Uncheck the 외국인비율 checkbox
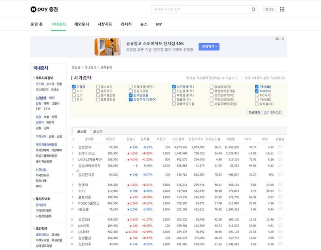The image size is (321, 250). click(x=131, y=95)
